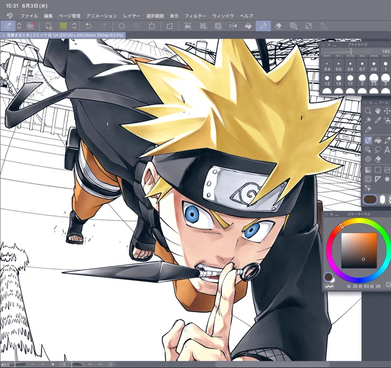Open the フィルター menu
The width and height of the screenshot is (391, 368).
pyautogui.click(x=195, y=16)
